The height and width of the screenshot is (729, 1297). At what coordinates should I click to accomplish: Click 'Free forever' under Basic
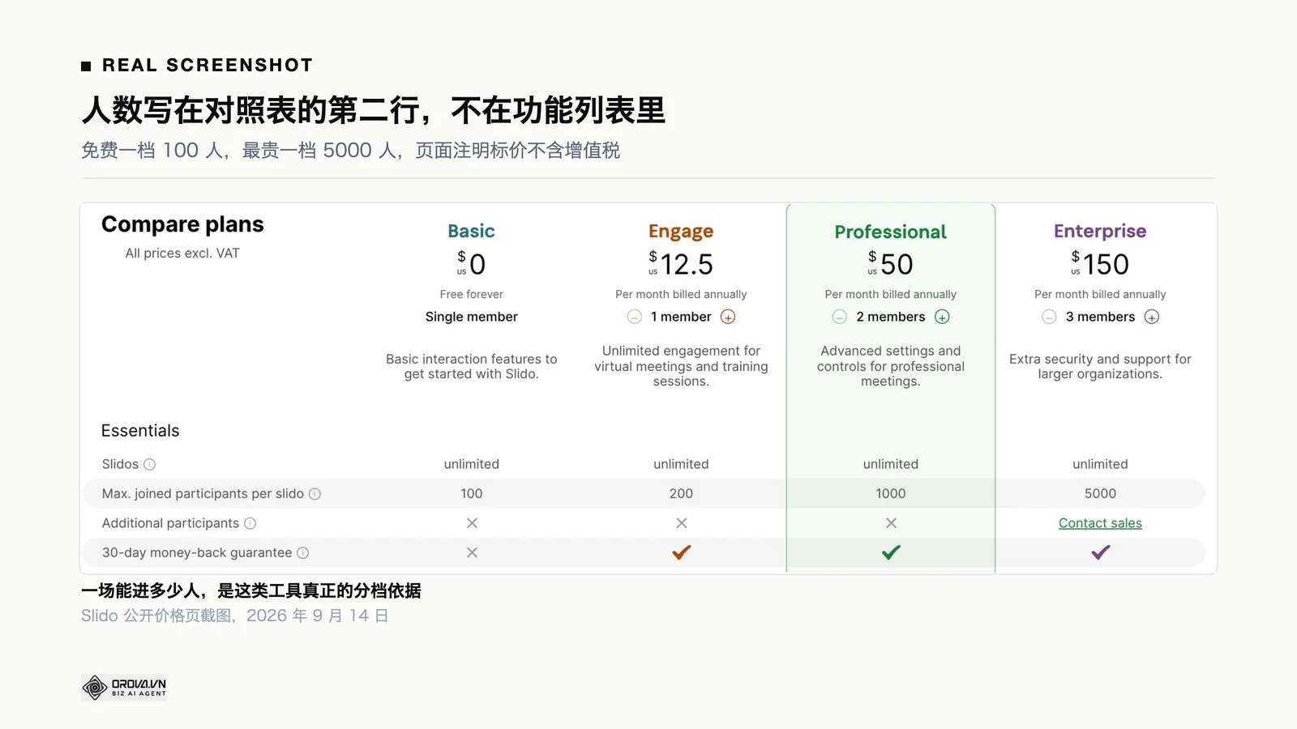click(x=471, y=294)
